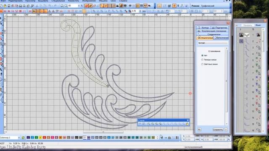Switch to the Контур tab
The image size is (269, 151).
(203, 27)
